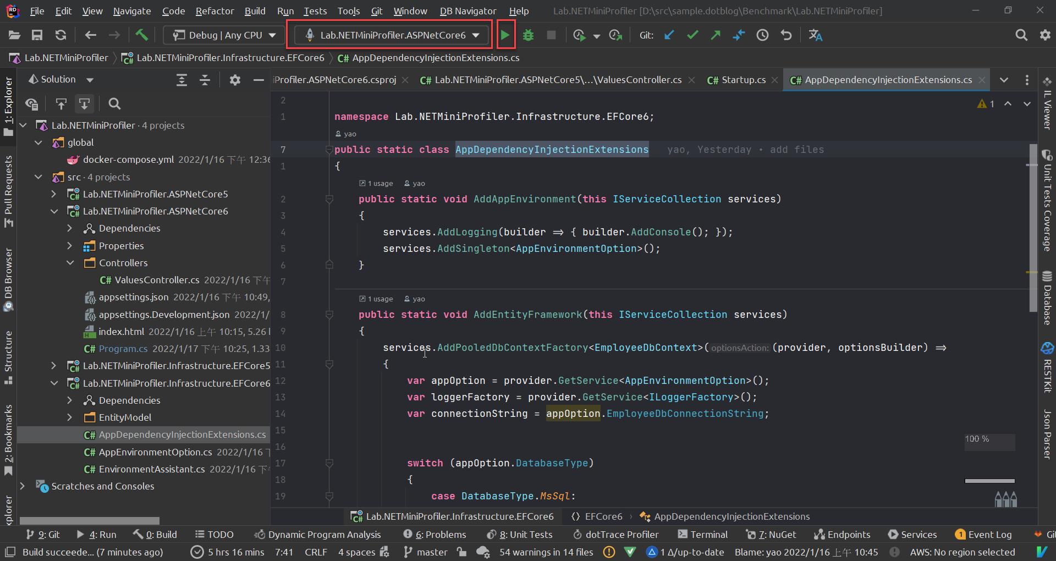Open the Translate icon in toolbar
Screen dimensions: 1056x561
click(x=815, y=35)
